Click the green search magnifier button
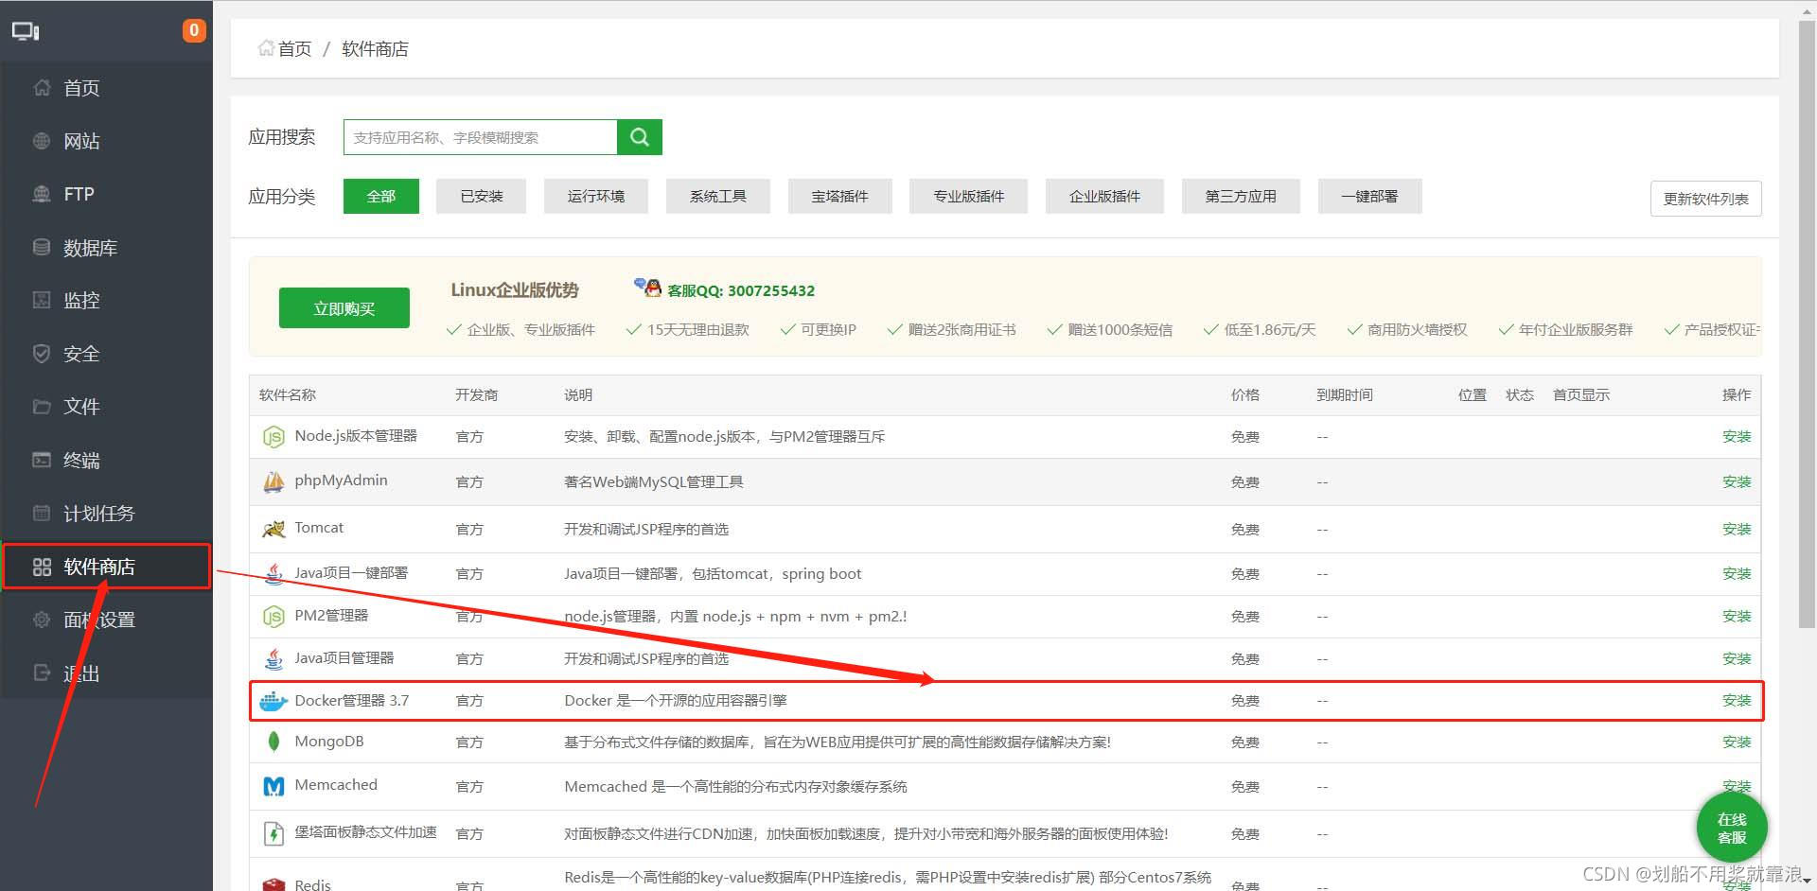 pos(639,137)
